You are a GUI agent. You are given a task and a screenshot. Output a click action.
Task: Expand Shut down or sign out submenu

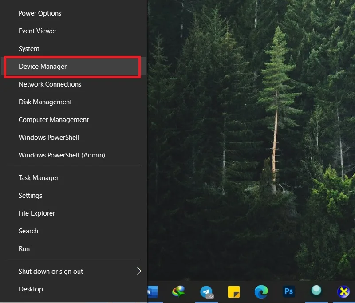click(74, 272)
